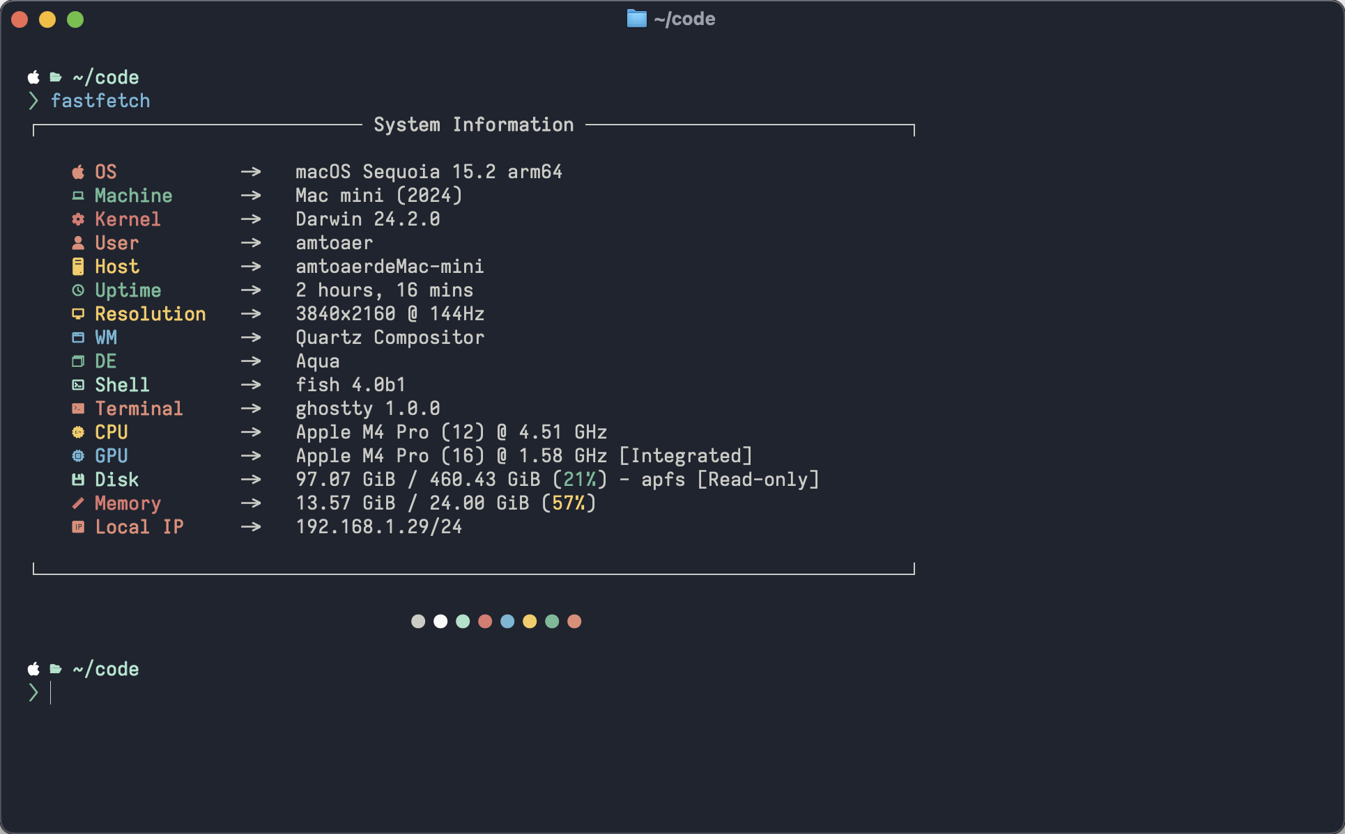Click the Apple logo in bottom prompt
Screen dimensions: 1345x834
click(x=33, y=669)
